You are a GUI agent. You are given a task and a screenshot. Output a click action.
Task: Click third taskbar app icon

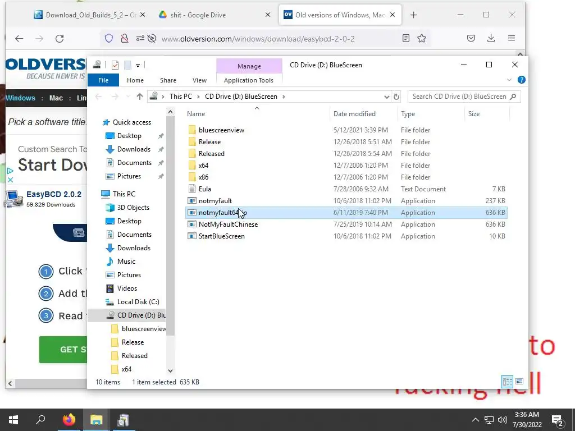123,420
